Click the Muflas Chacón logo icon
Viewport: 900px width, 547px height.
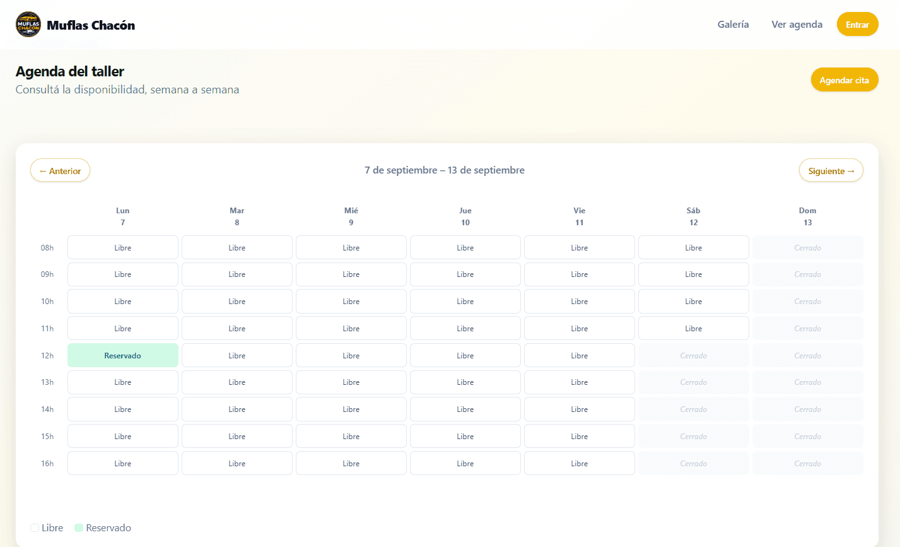(x=28, y=25)
